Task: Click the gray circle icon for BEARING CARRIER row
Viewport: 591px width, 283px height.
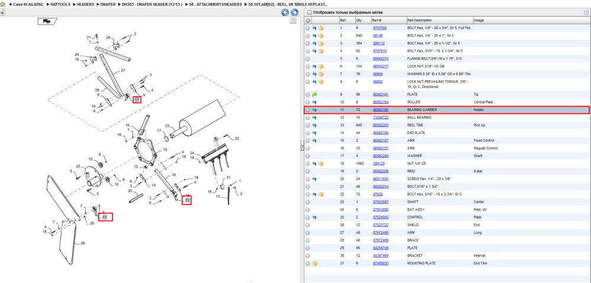Action: tap(307, 110)
